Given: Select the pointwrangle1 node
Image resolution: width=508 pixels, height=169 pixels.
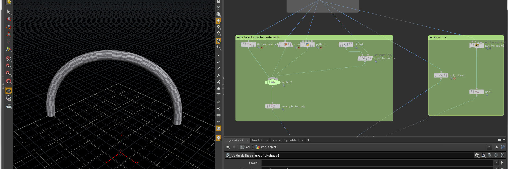Looking at the screenshot, I should point(476,45).
